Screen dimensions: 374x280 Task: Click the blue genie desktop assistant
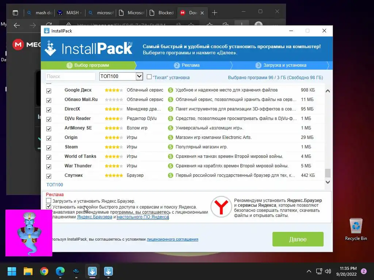click(29, 233)
